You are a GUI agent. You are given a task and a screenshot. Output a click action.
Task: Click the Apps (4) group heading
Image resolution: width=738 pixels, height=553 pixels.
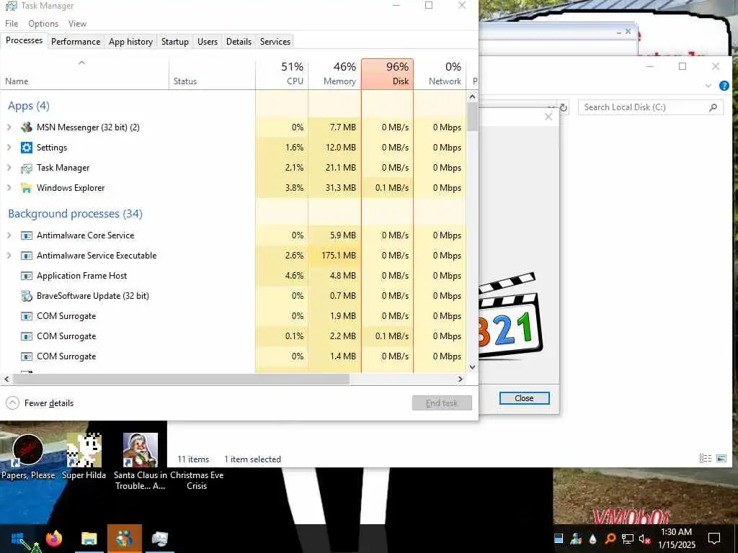coord(29,106)
